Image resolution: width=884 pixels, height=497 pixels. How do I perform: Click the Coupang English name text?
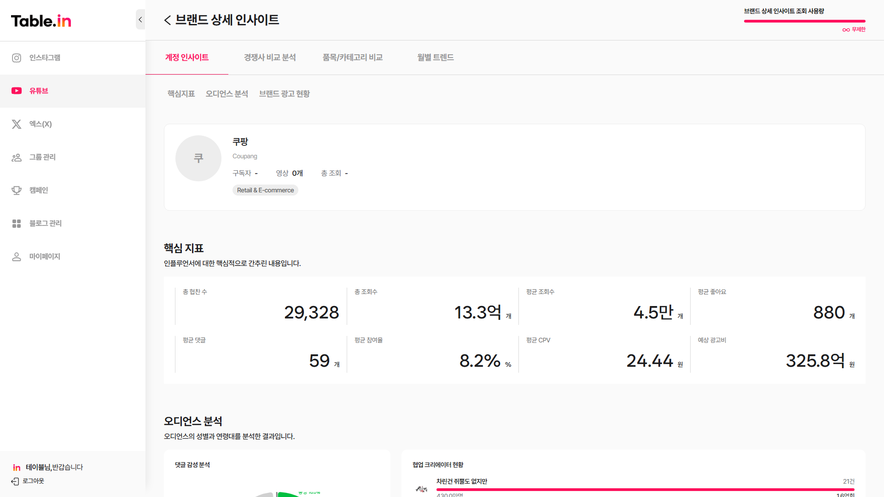245,156
